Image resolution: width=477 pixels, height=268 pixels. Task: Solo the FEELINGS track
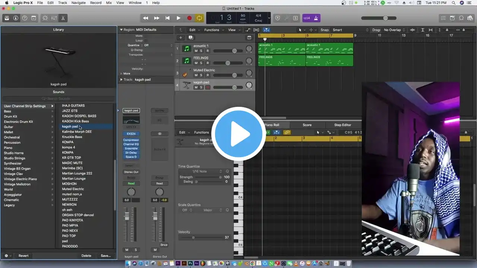pyautogui.click(x=201, y=63)
